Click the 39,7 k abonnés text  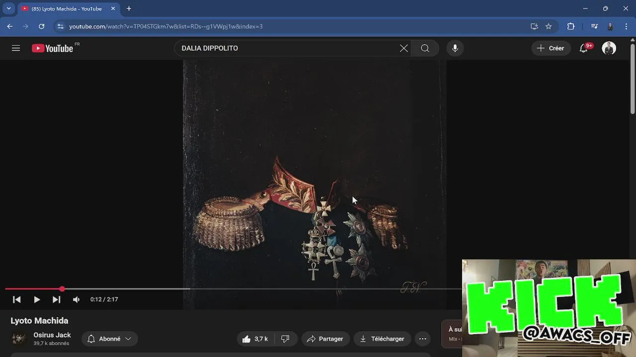point(51,343)
